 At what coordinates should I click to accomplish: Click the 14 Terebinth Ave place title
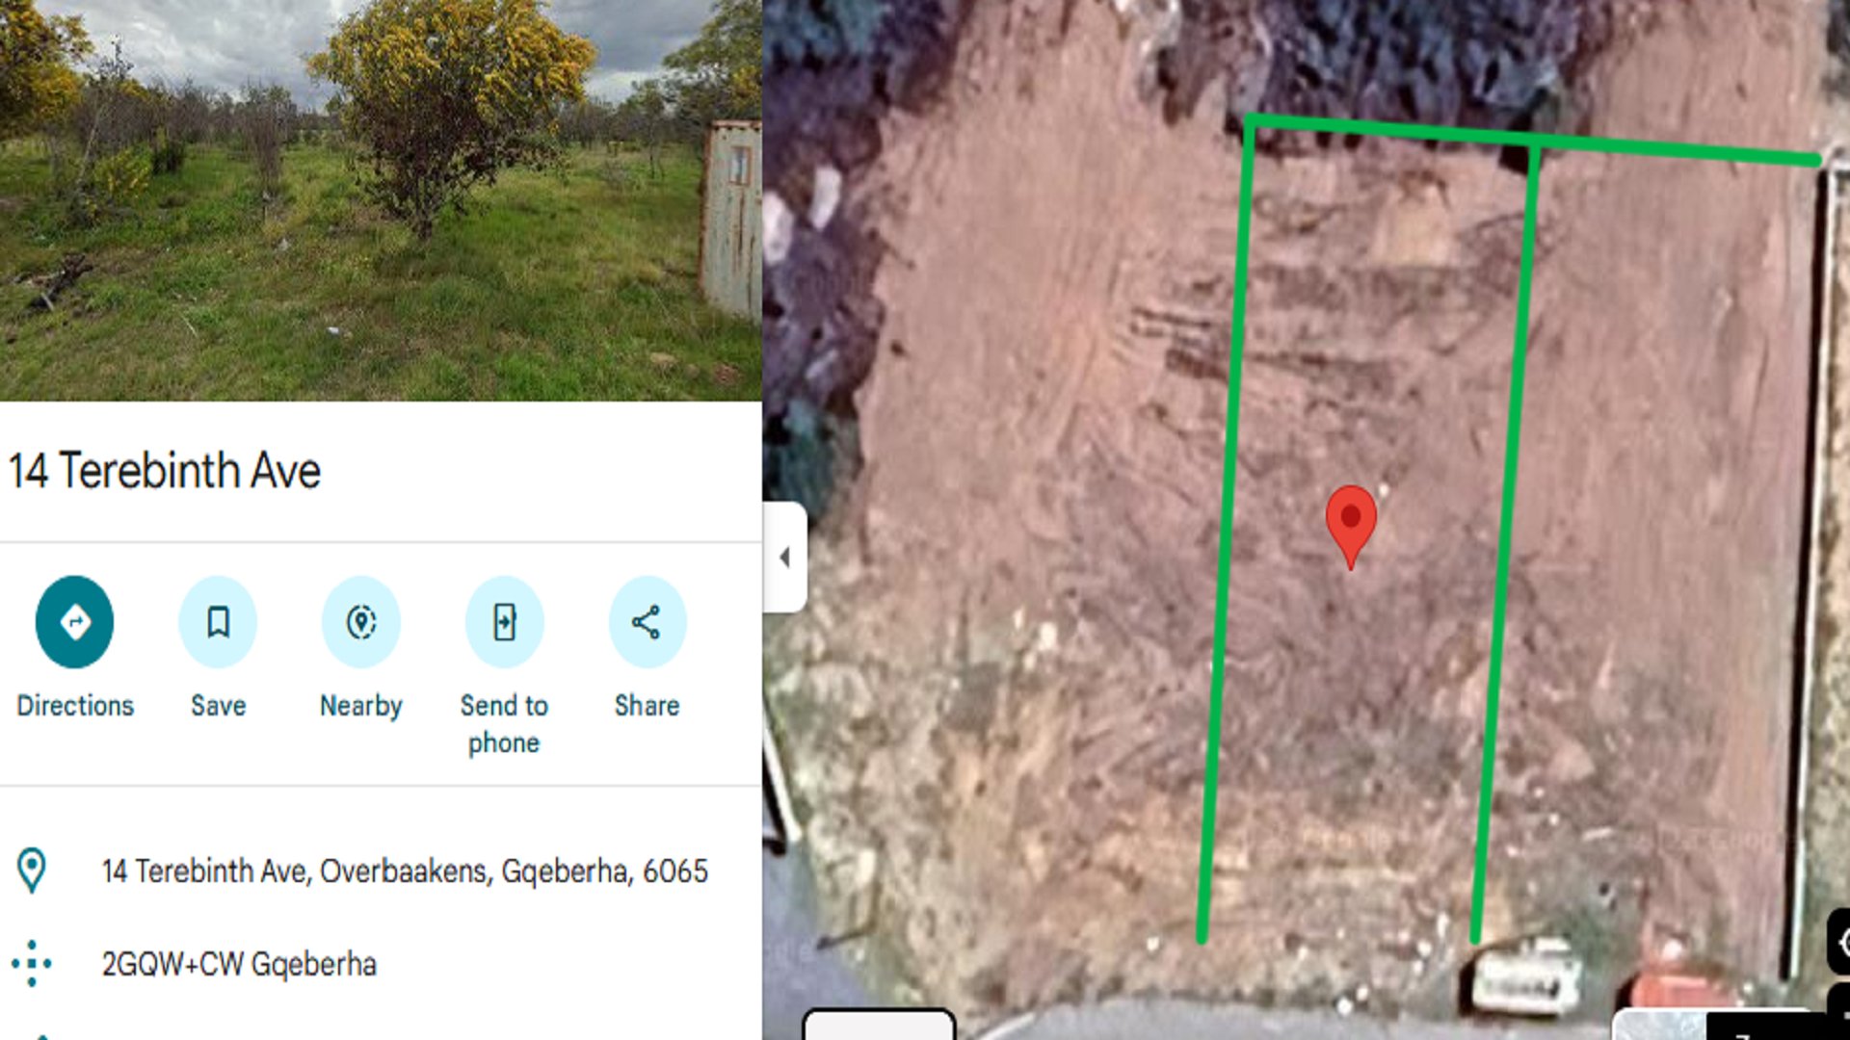tap(165, 471)
